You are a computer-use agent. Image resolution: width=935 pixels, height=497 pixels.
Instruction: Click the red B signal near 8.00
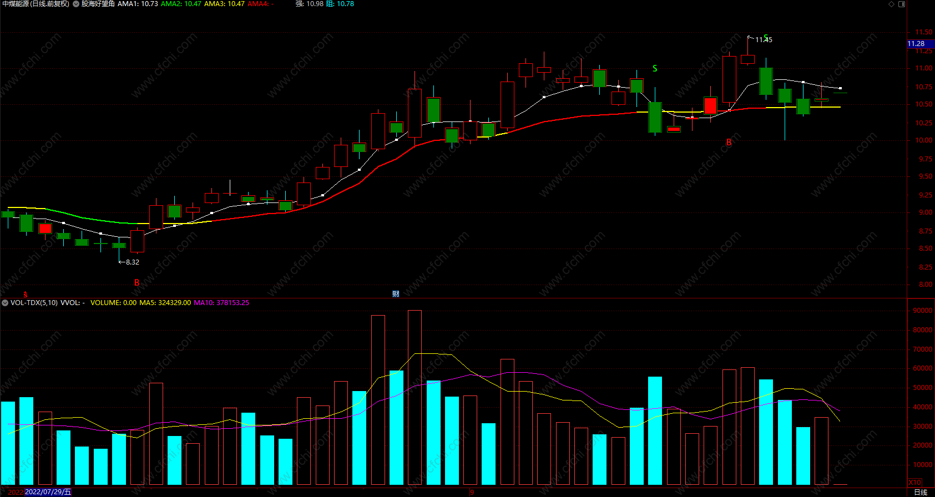pos(137,283)
